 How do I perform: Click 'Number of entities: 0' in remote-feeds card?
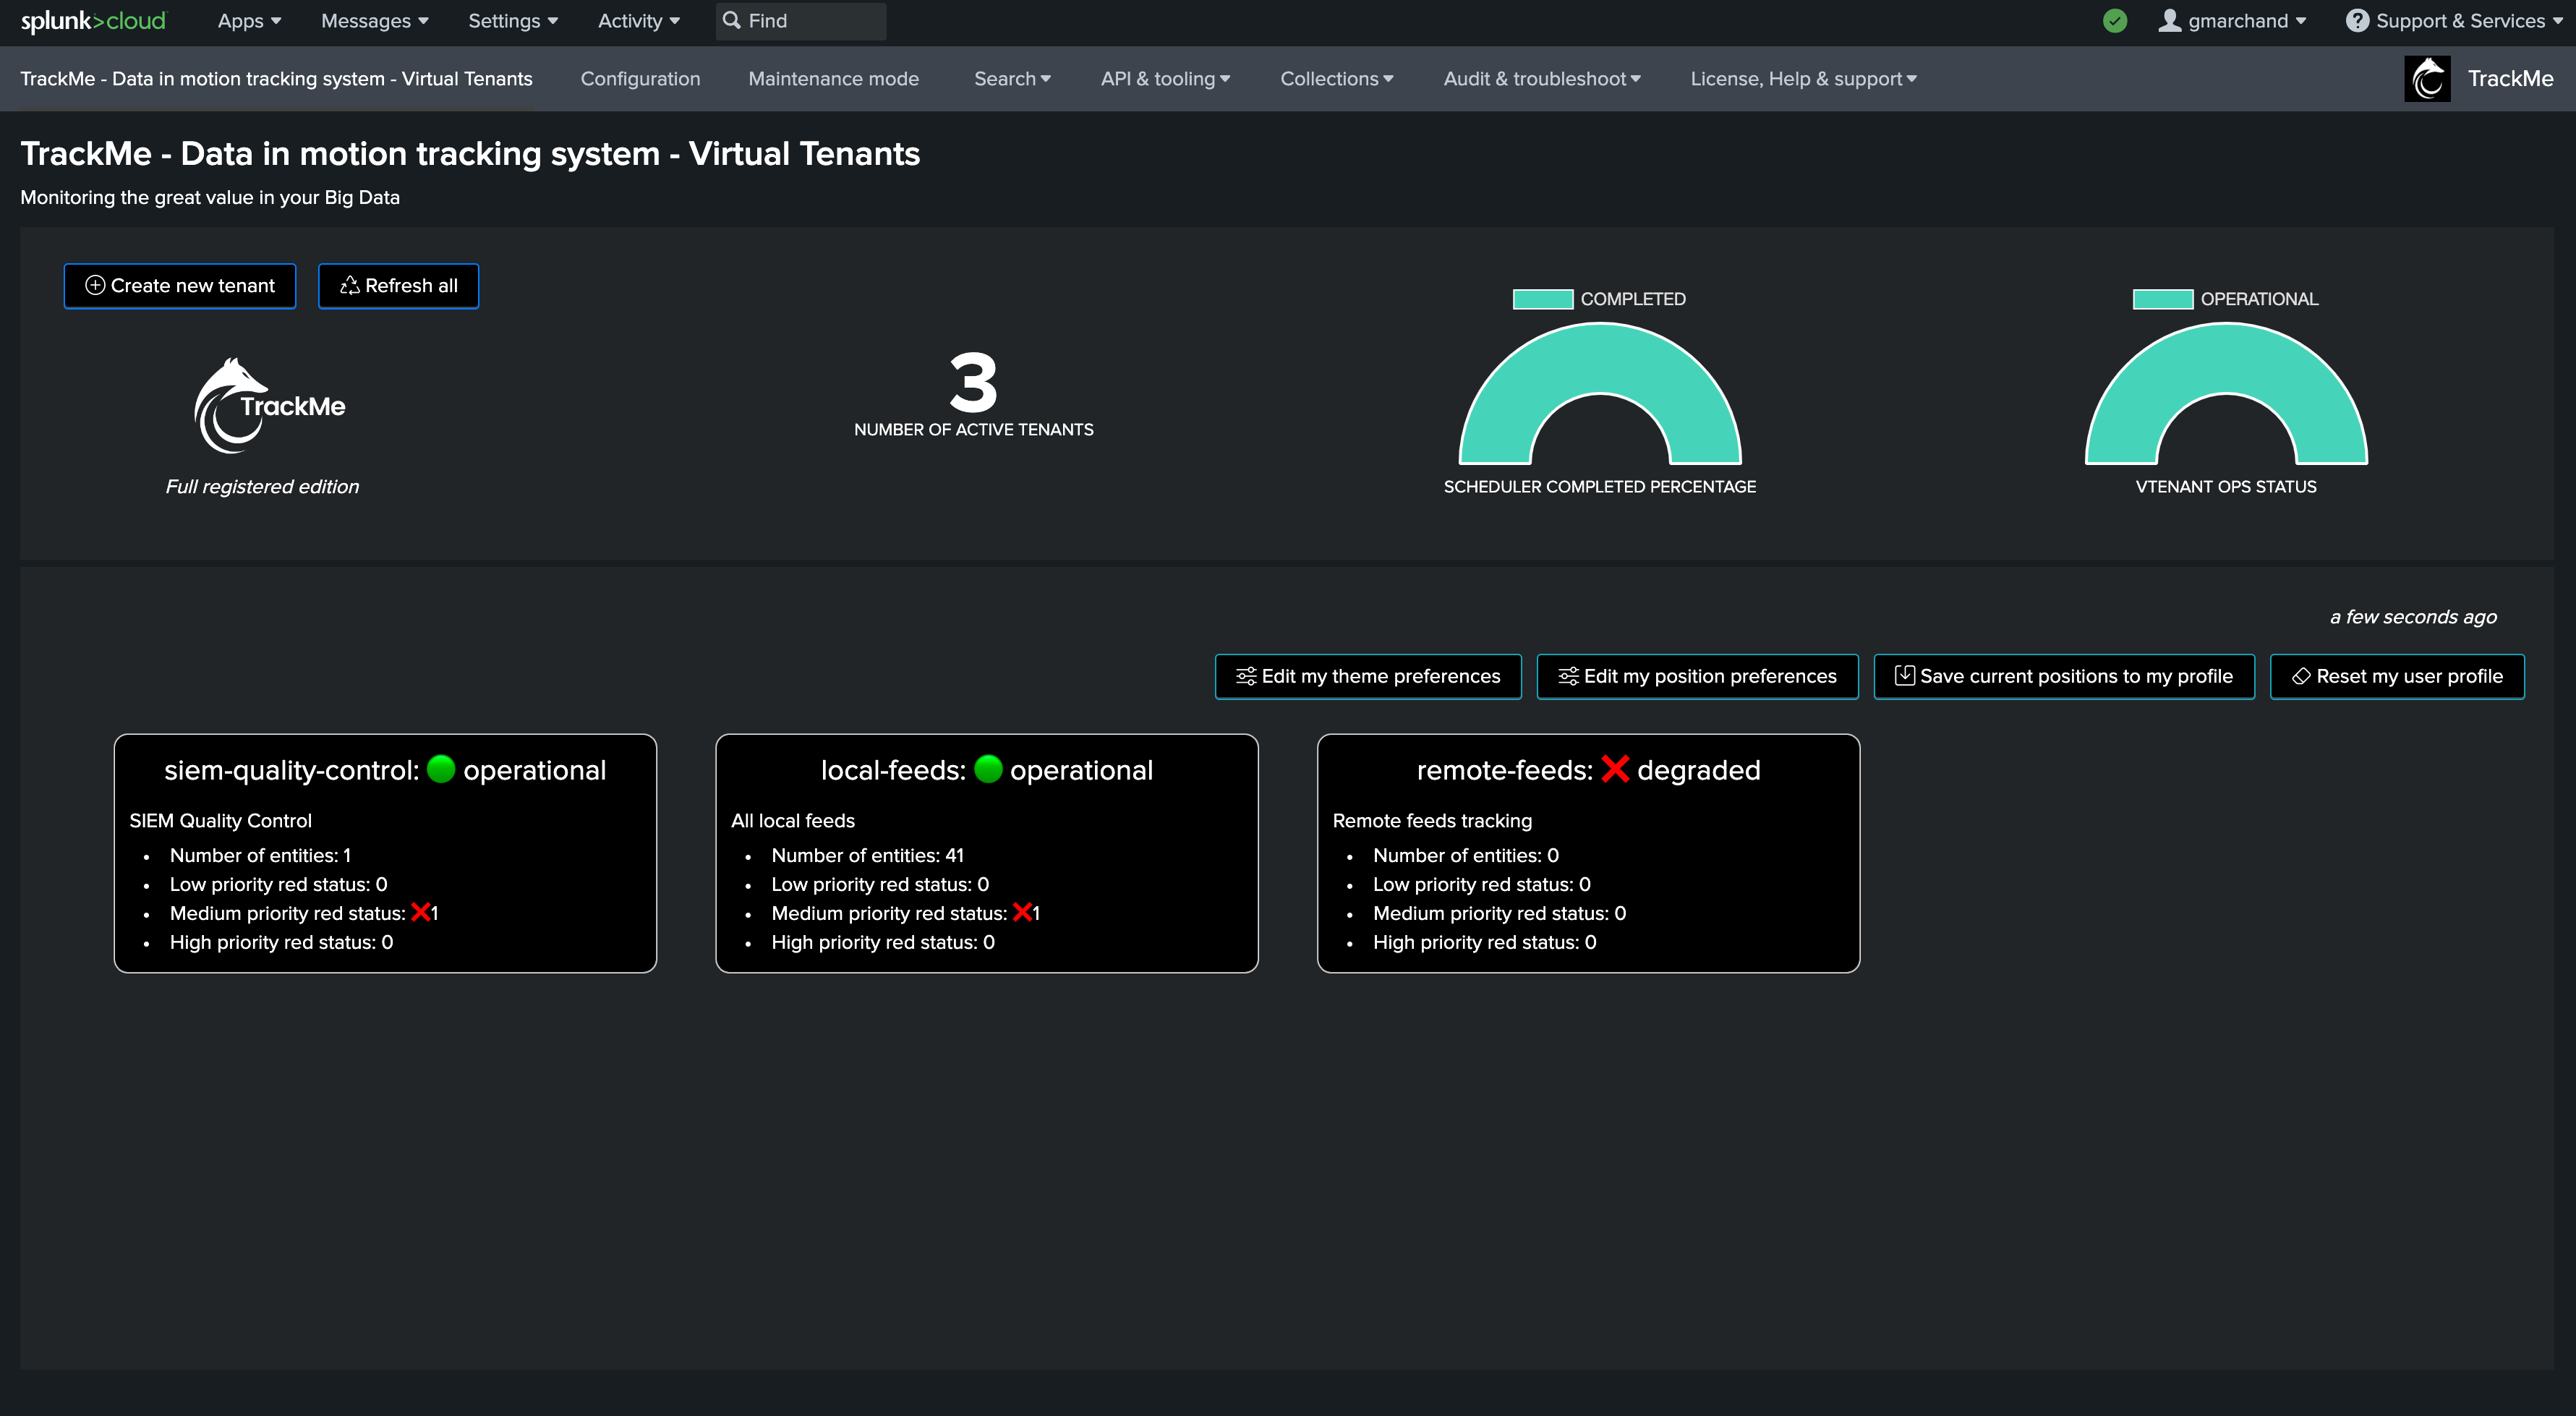point(1466,855)
